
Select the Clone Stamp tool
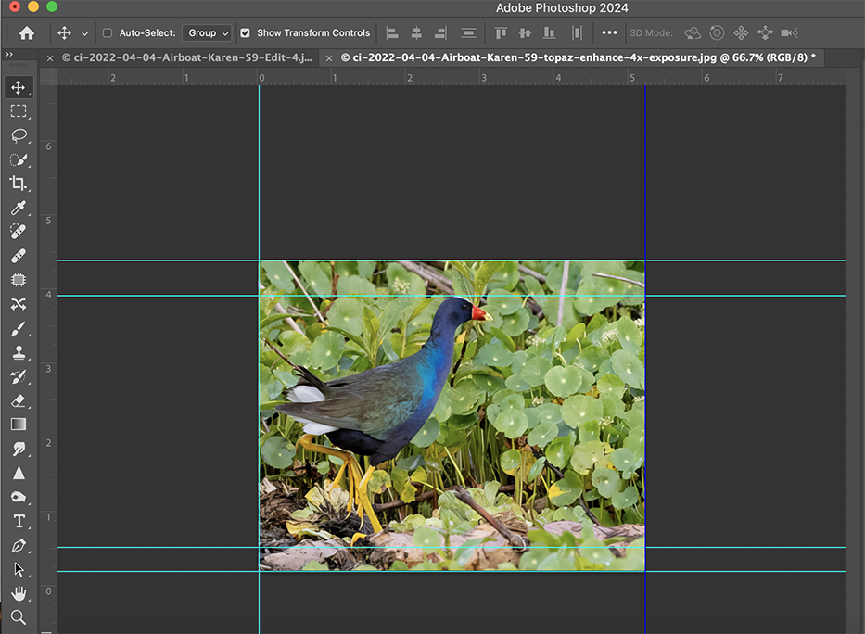(x=19, y=352)
